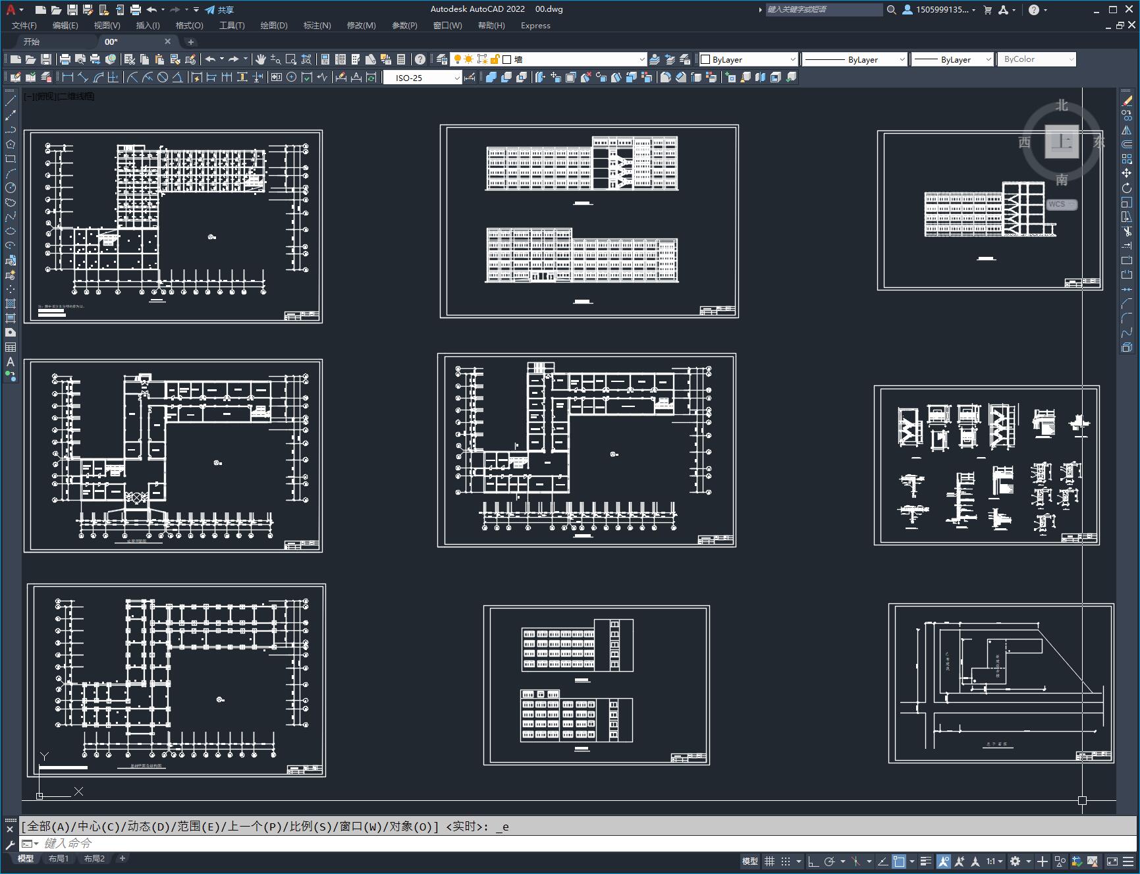Screen dimensions: 1140x874
Task: Click the 共享 share button
Action: click(219, 9)
